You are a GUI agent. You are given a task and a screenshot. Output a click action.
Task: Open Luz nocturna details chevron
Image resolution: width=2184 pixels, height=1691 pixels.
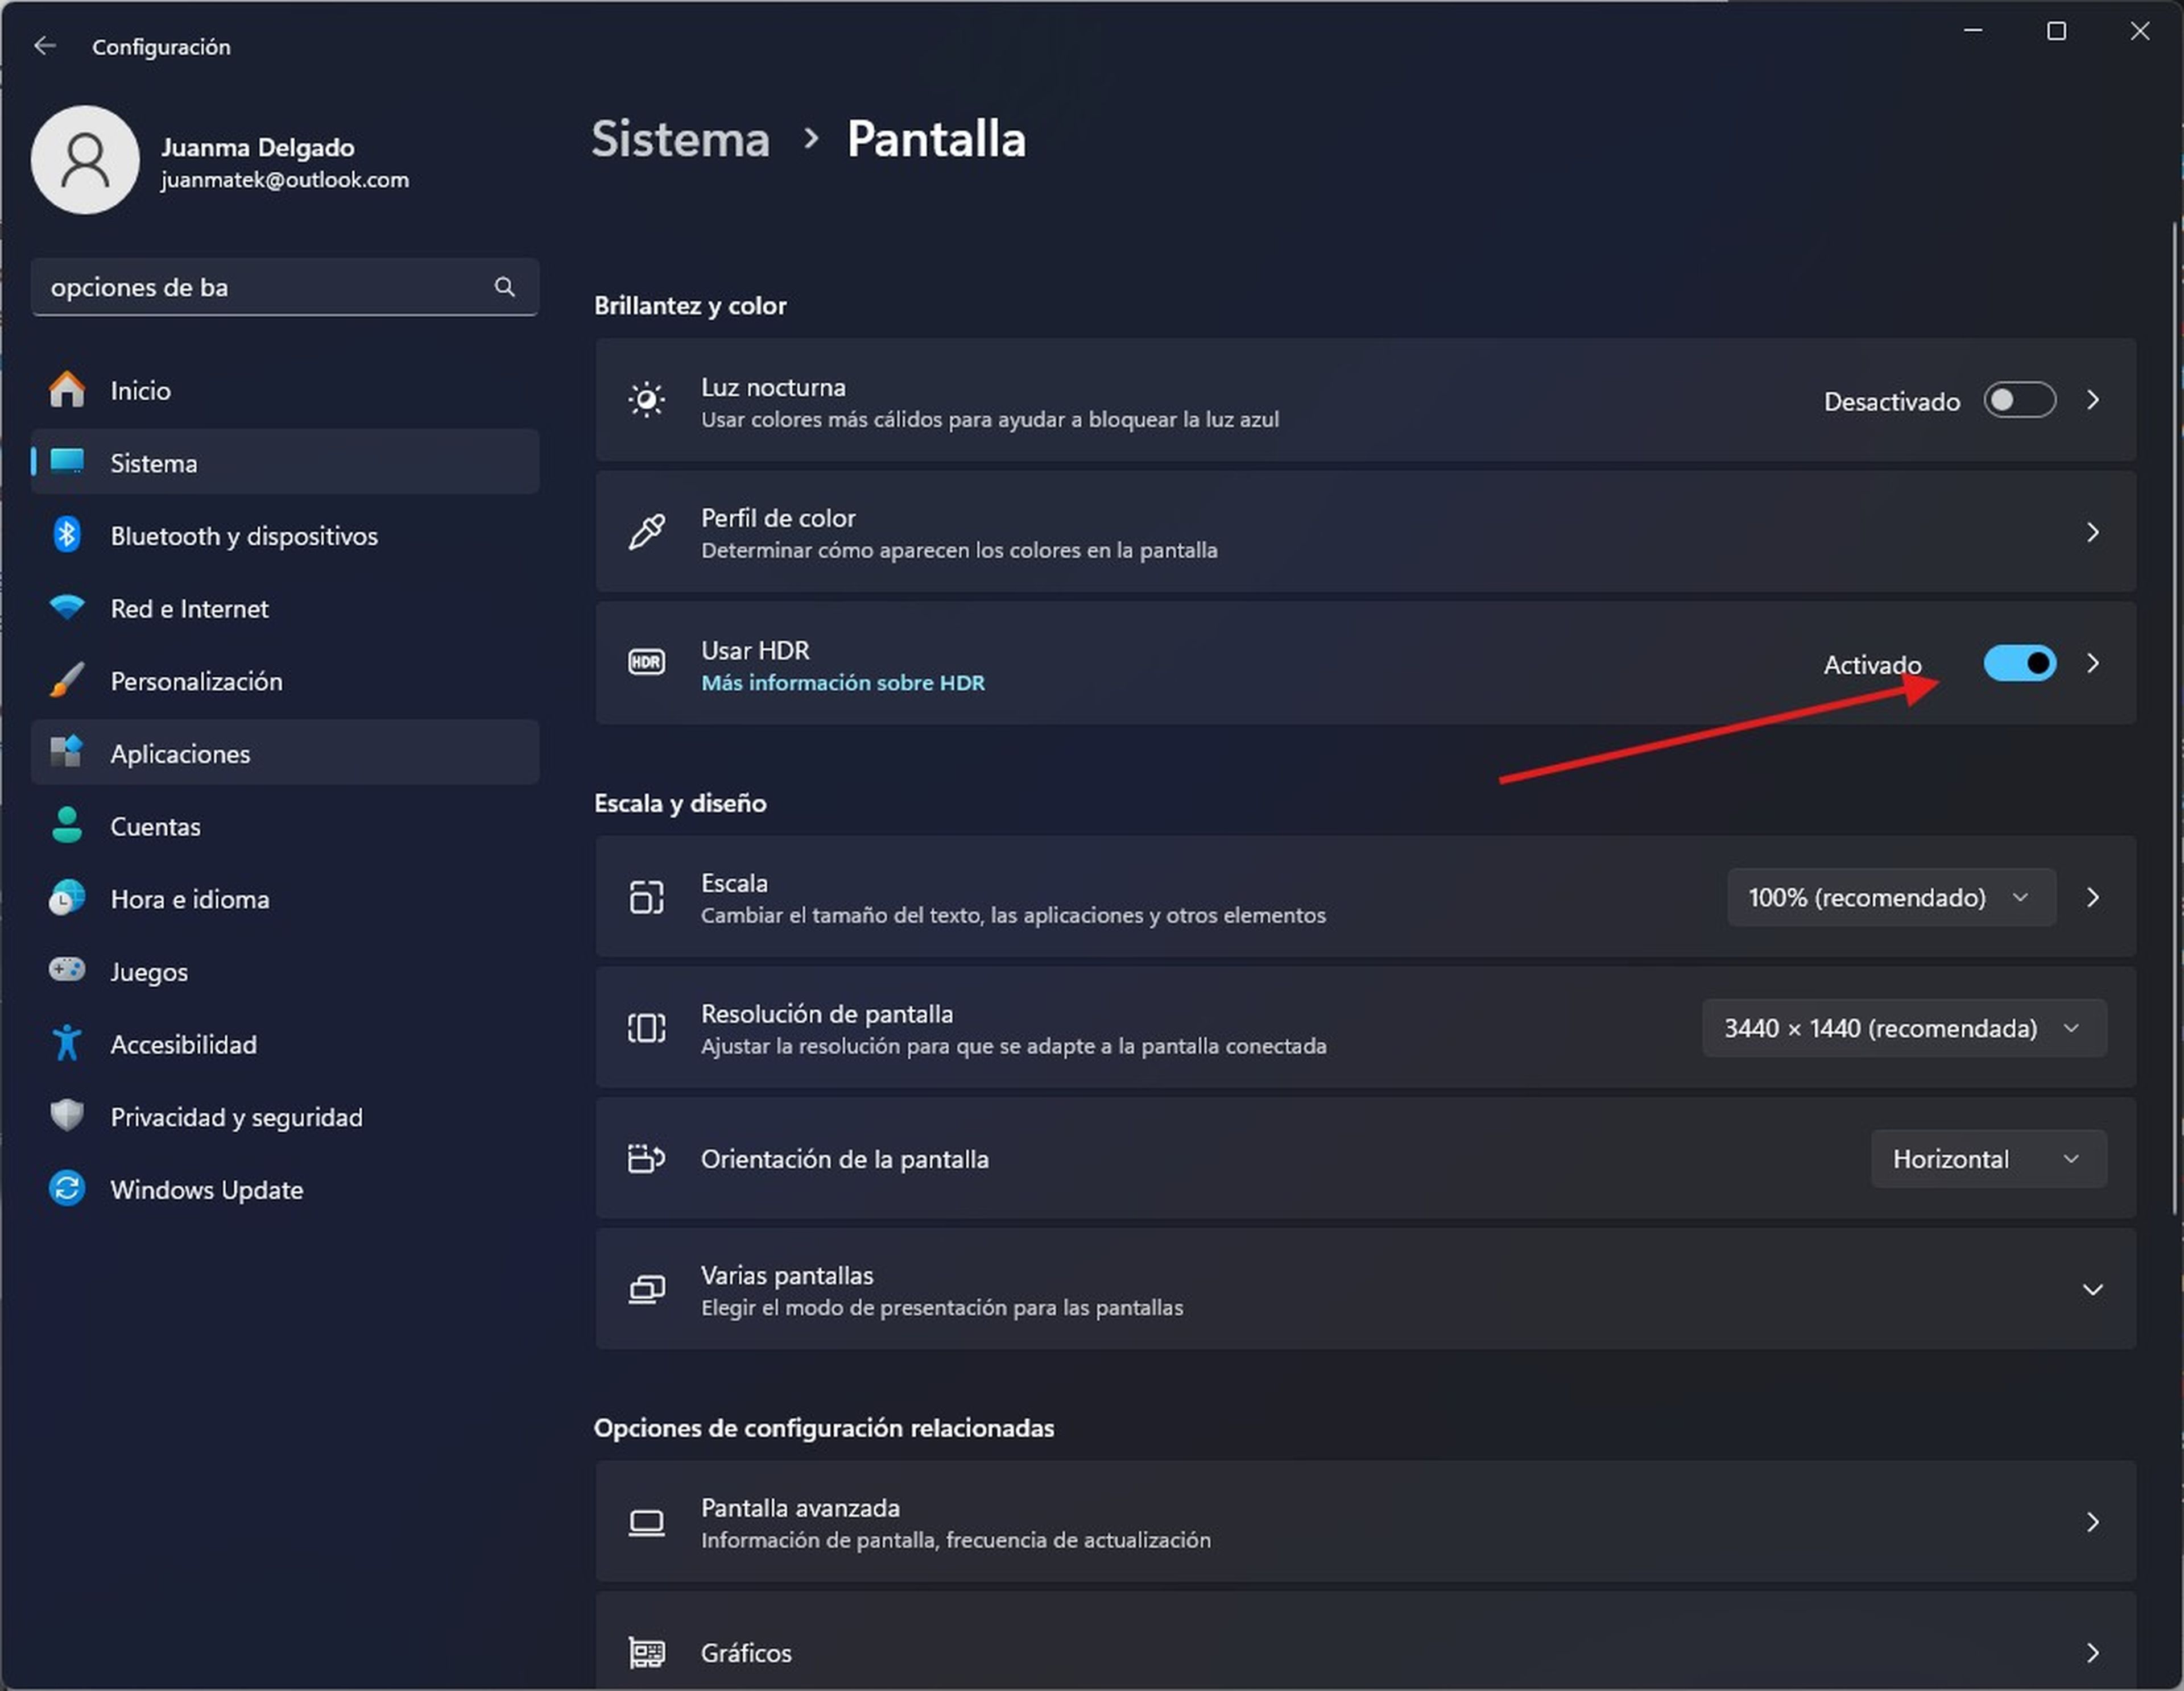[2092, 400]
